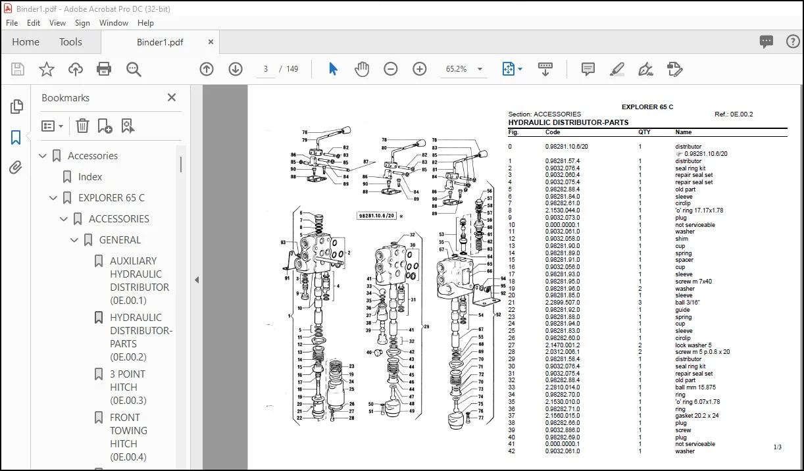Close the Bookmarks panel with X

tap(172, 97)
